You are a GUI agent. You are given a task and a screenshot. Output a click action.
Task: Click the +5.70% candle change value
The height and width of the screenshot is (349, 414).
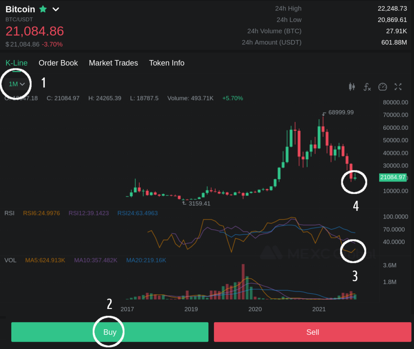tap(233, 98)
